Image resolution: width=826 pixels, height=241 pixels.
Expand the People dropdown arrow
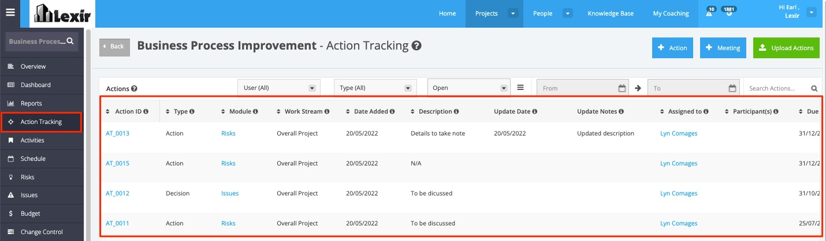pos(568,13)
